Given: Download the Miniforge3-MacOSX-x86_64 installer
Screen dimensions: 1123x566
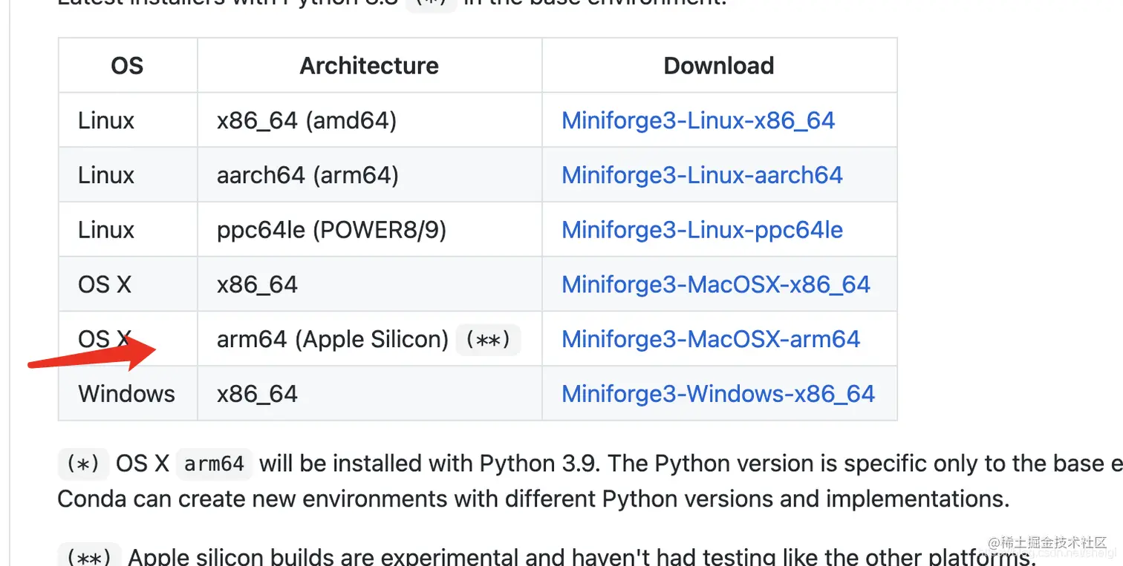Looking at the screenshot, I should [x=715, y=285].
